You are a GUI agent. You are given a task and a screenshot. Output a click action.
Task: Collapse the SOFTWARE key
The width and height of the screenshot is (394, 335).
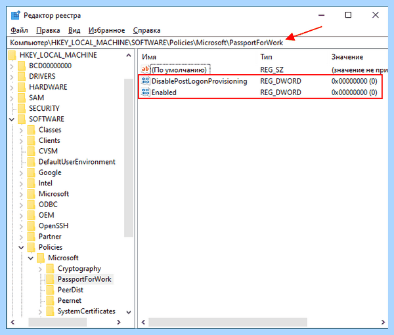tap(12, 119)
